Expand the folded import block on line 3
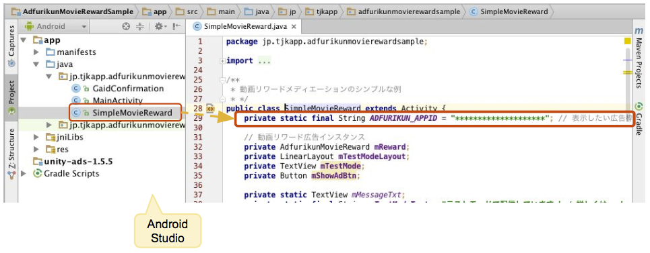This screenshot has height=253, width=650. [x=222, y=60]
